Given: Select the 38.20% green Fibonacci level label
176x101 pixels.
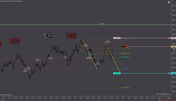Looking at the screenshot, I should [x=125, y=57].
